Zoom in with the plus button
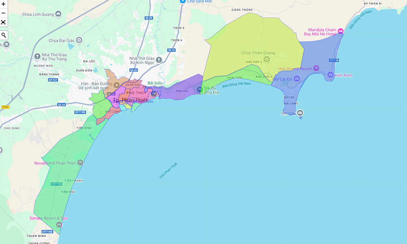The width and height of the screenshot is (407, 244). (x=4, y=4)
